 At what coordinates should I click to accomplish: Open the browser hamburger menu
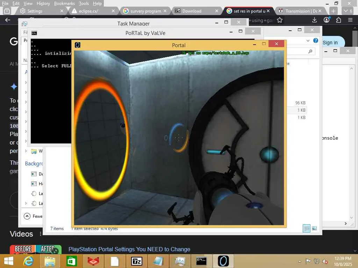[x=350, y=20]
